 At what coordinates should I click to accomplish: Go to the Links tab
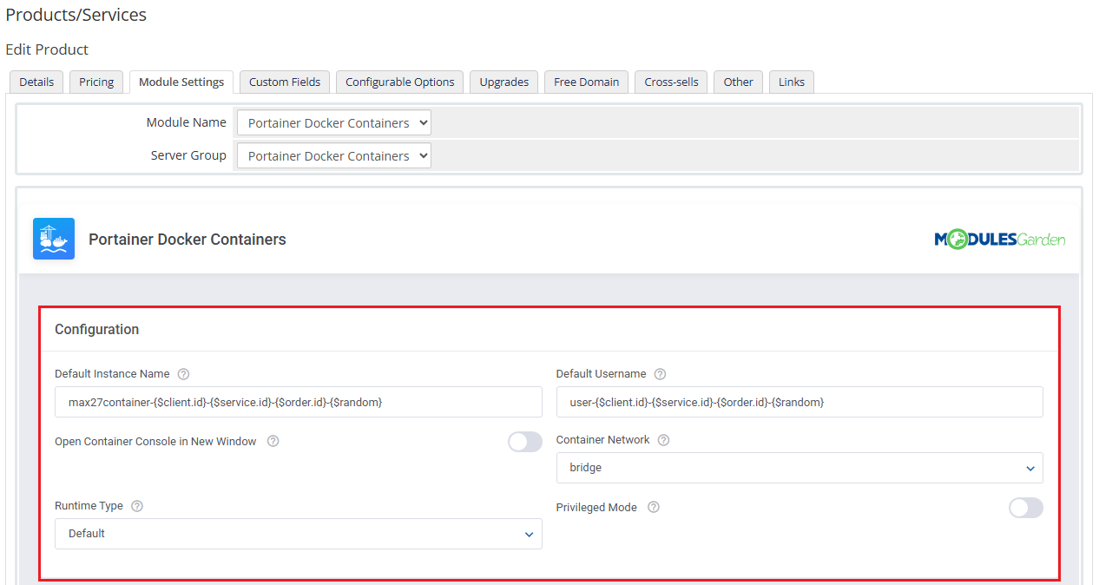792,82
